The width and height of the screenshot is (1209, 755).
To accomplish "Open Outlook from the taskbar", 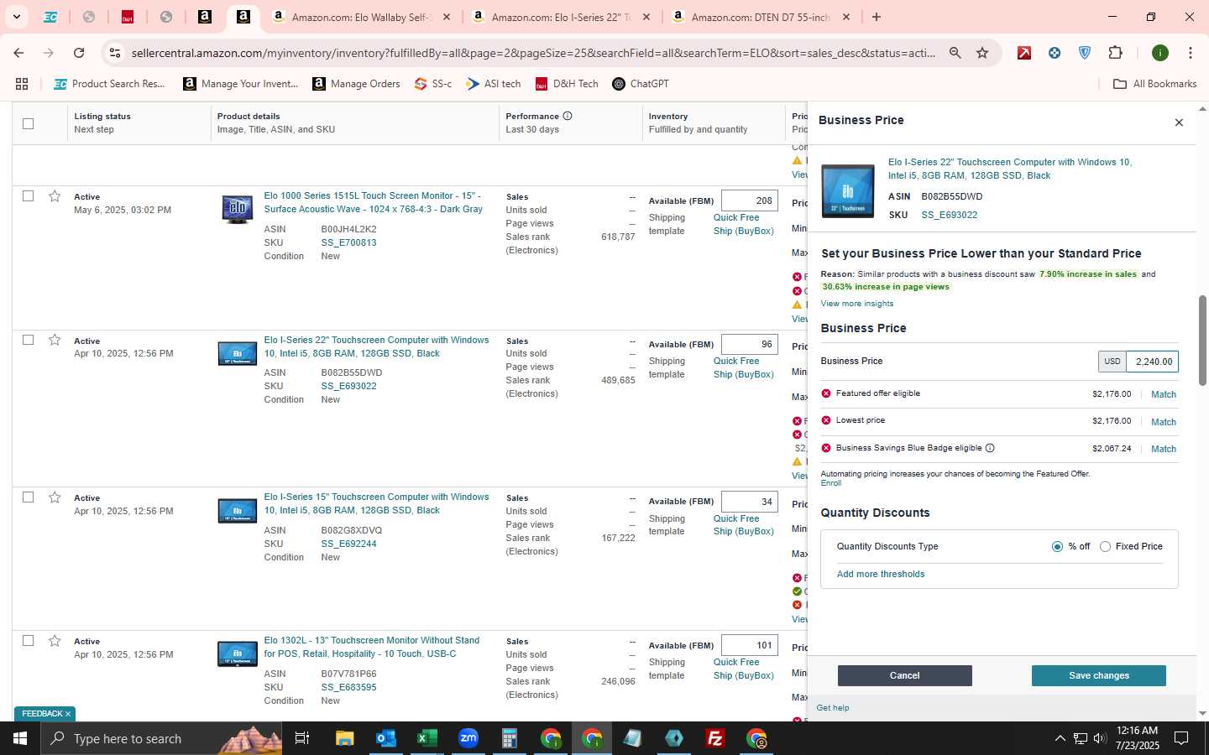I will tap(385, 738).
